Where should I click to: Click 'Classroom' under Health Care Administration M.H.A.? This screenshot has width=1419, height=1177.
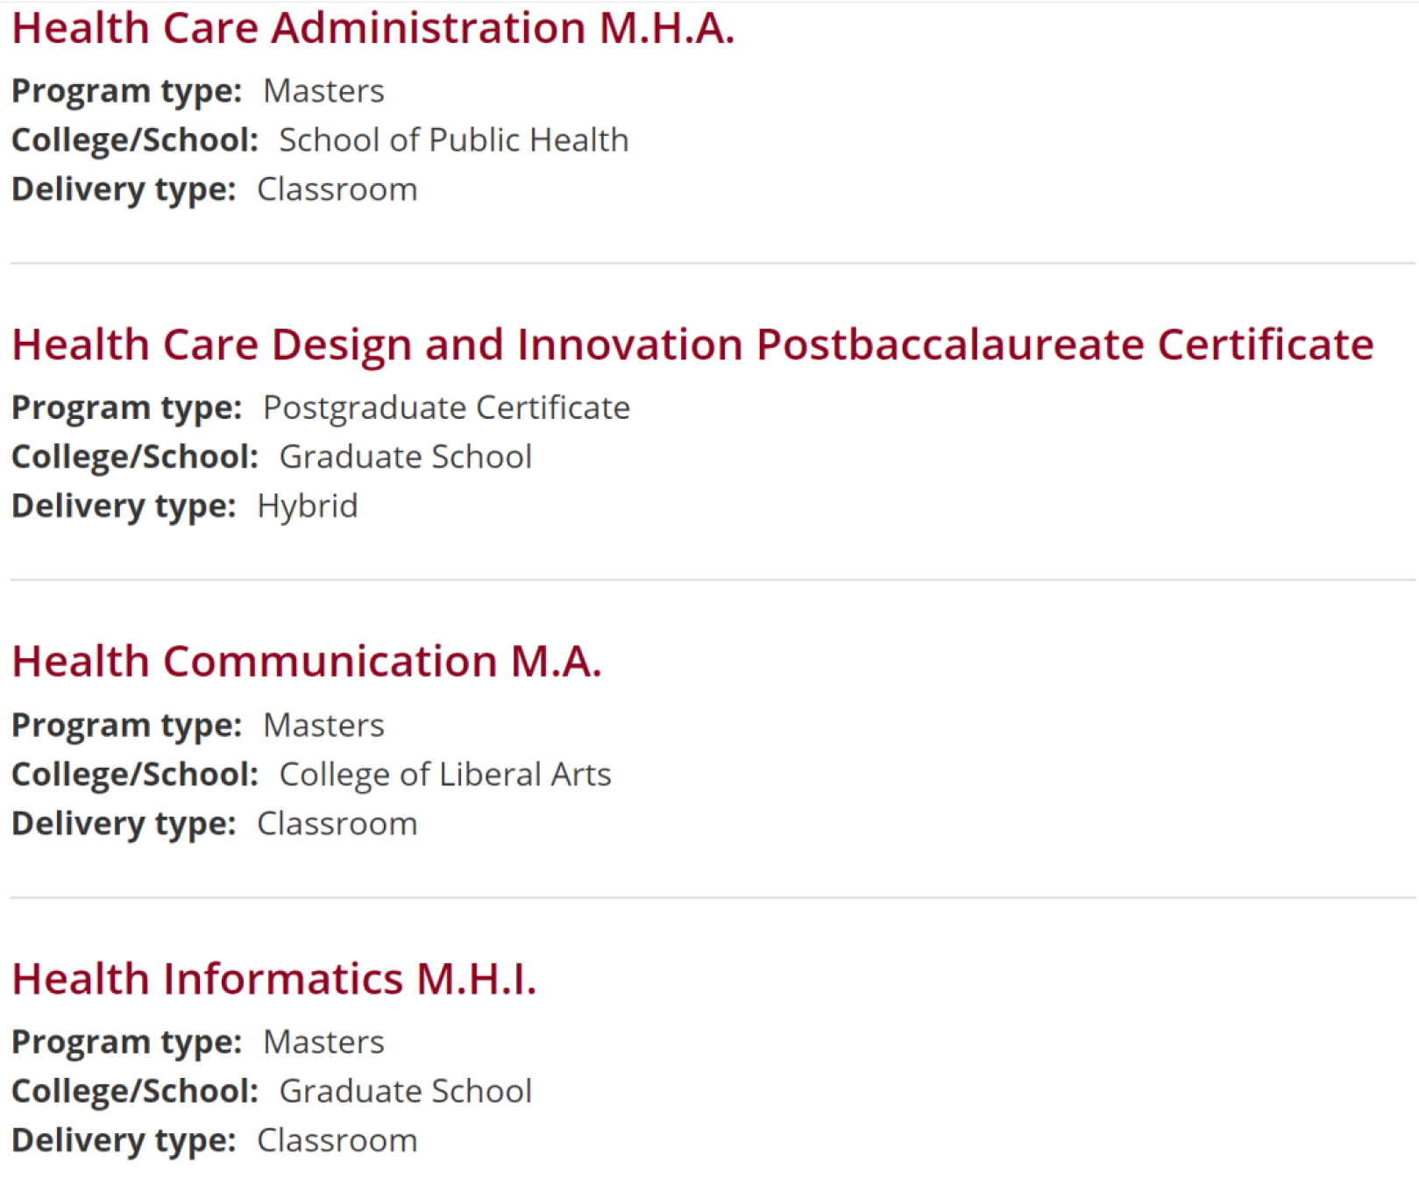coord(337,189)
